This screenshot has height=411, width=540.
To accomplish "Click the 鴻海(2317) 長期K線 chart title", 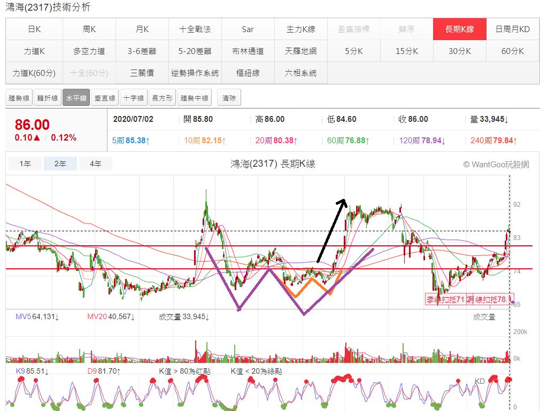I will tap(273, 164).
